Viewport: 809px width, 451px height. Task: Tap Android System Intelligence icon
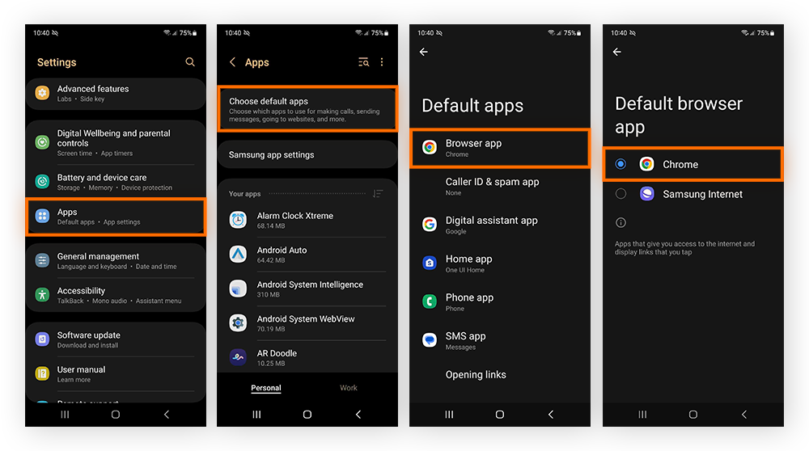(238, 289)
